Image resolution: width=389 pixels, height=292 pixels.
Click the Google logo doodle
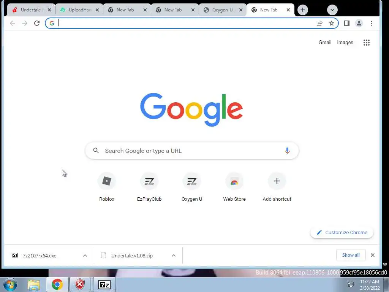point(191,109)
